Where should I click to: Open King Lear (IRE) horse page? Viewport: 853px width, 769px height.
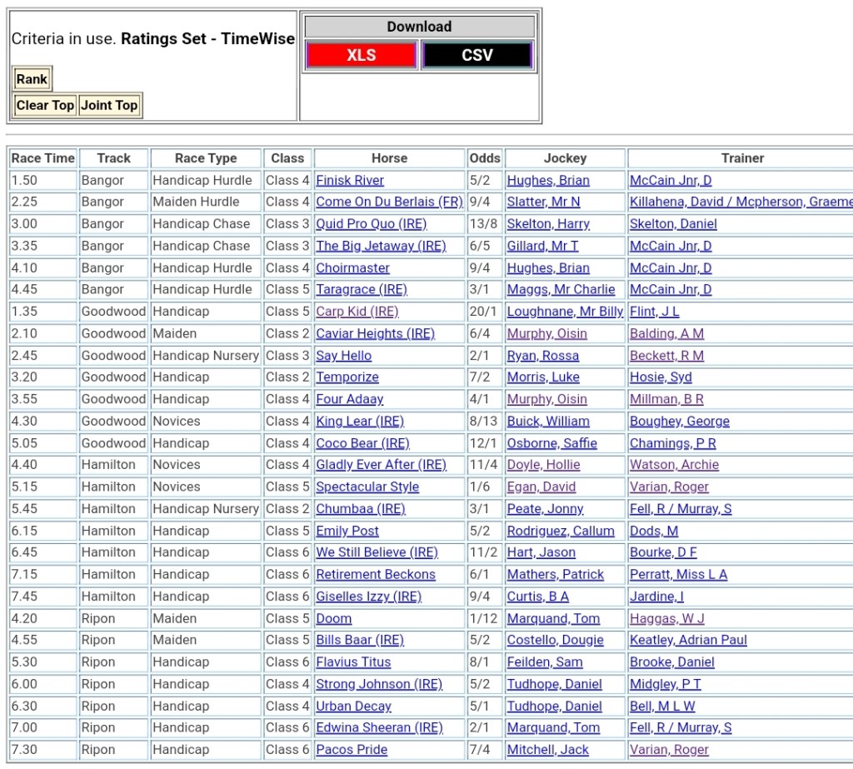pyautogui.click(x=359, y=422)
